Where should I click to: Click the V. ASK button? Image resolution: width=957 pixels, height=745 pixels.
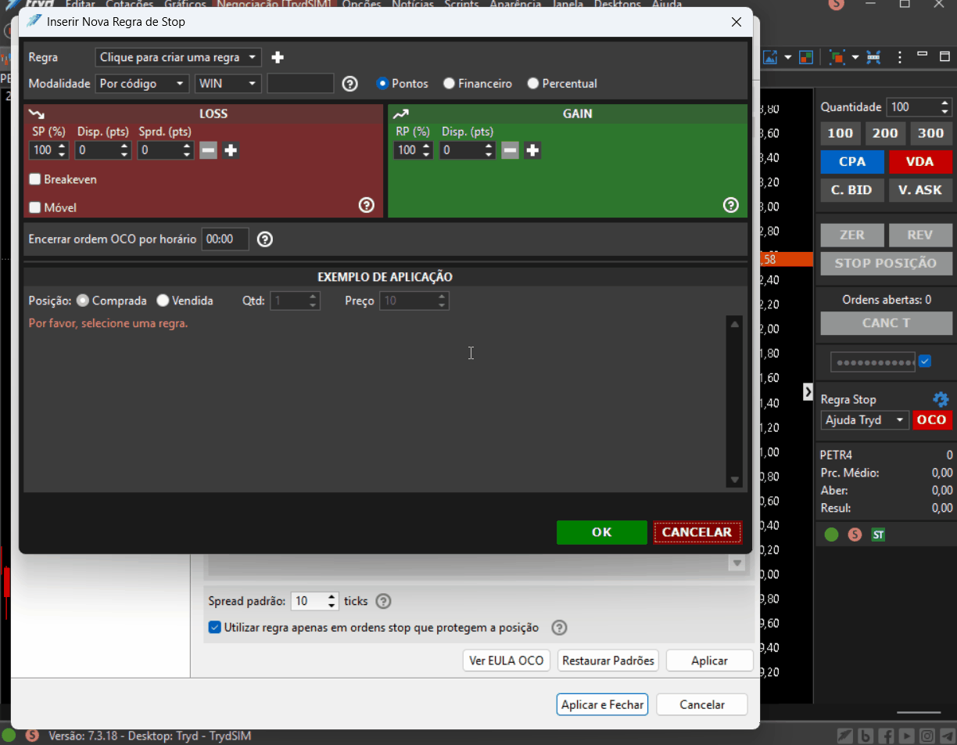[920, 190]
